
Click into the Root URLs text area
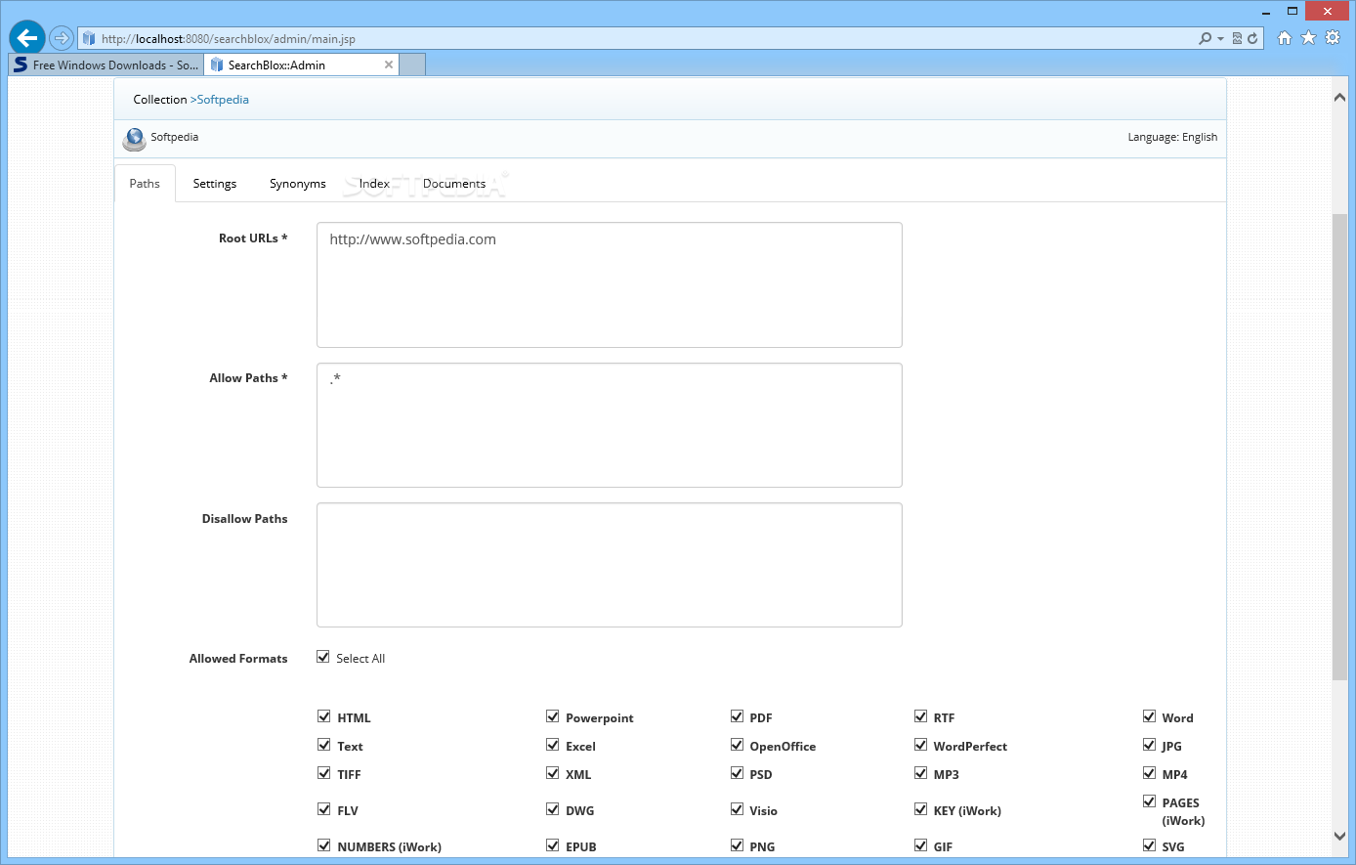pyautogui.click(x=610, y=284)
